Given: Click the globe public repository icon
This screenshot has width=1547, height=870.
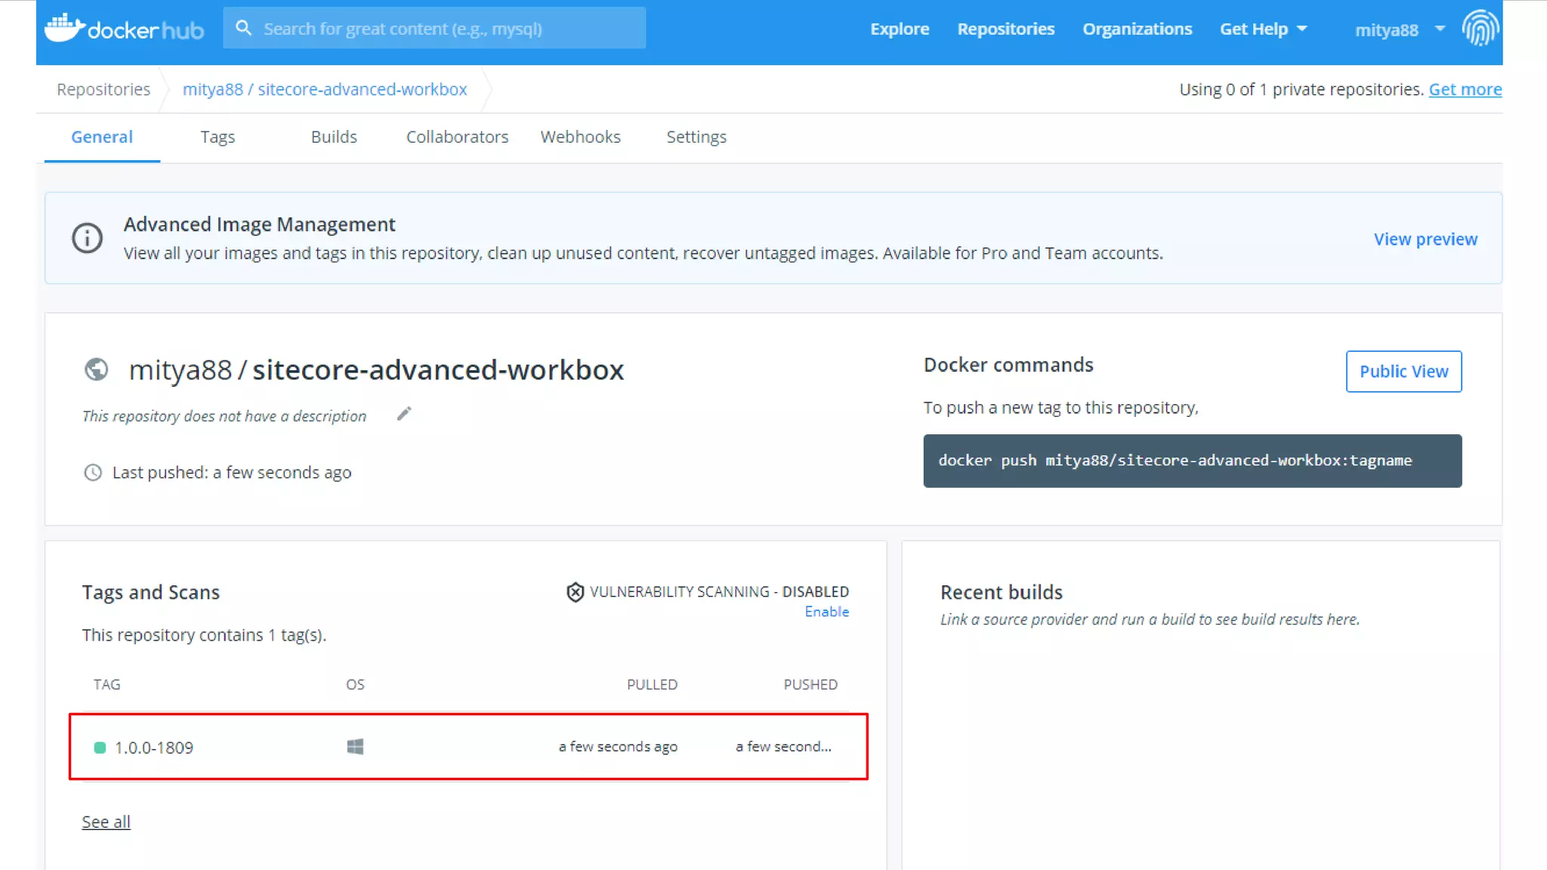Looking at the screenshot, I should (96, 369).
